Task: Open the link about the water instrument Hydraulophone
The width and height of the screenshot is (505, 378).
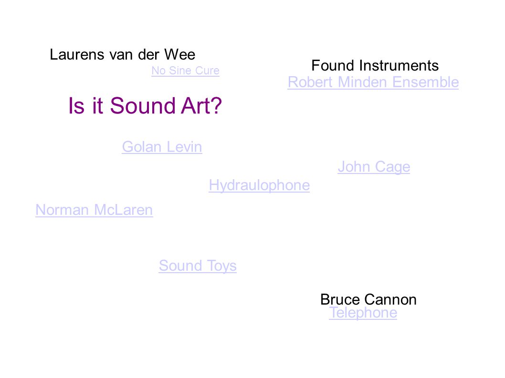Action: coord(259,185)
